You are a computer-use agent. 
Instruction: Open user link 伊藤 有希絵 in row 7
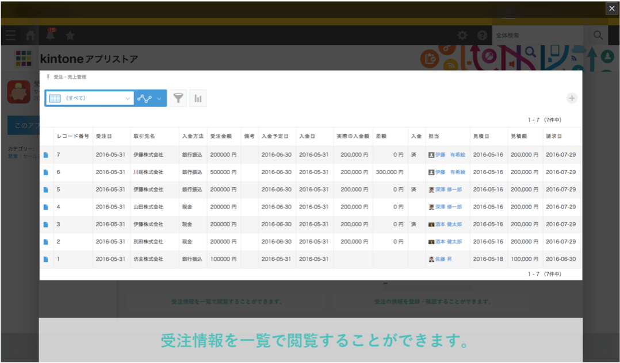click(x=450, y=155)
